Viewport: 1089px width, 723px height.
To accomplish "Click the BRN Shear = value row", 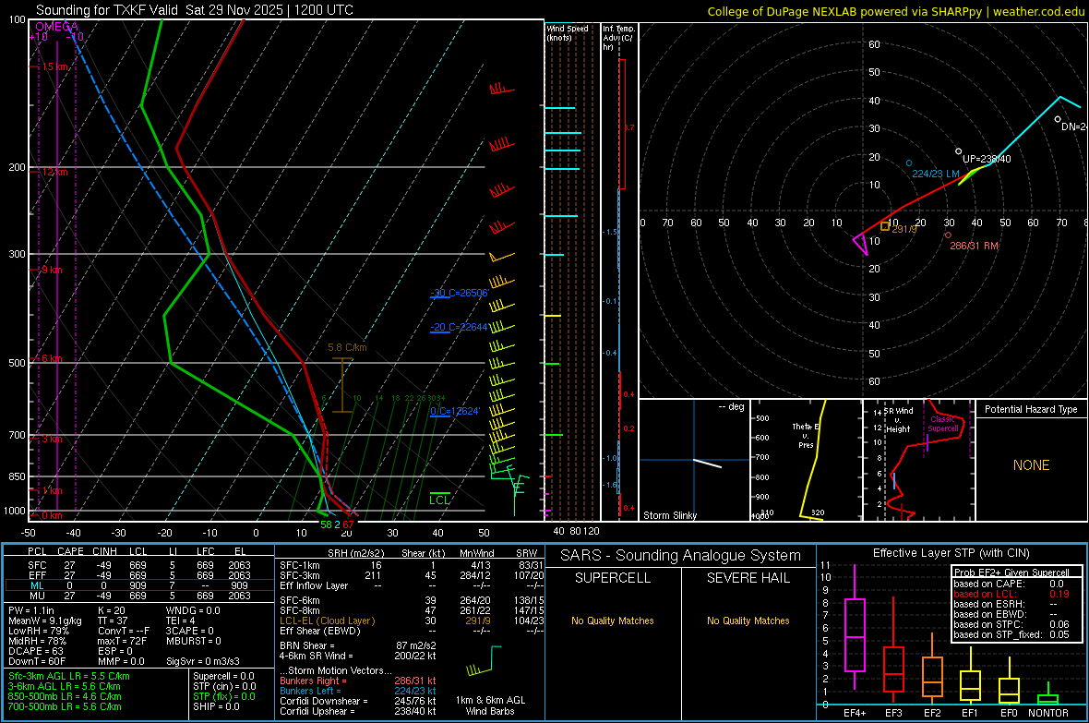I will (x=358, y=645).
